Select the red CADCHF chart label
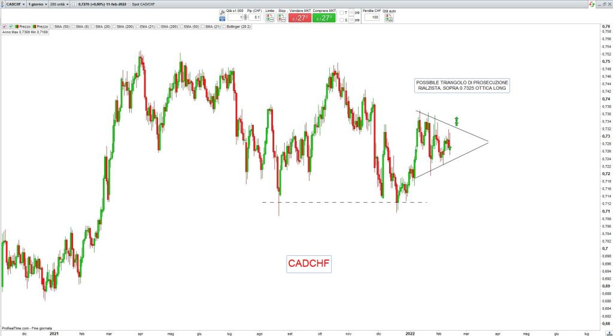The image size is (613, 336). click(x=309, y=264)
